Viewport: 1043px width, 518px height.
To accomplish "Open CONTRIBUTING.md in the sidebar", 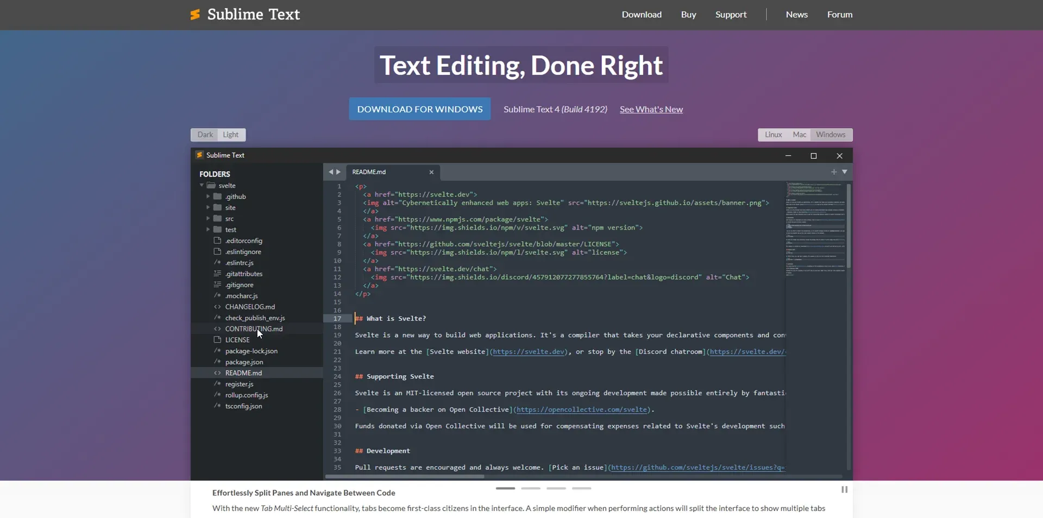I will pyautogui.click(x=254, y=329).
